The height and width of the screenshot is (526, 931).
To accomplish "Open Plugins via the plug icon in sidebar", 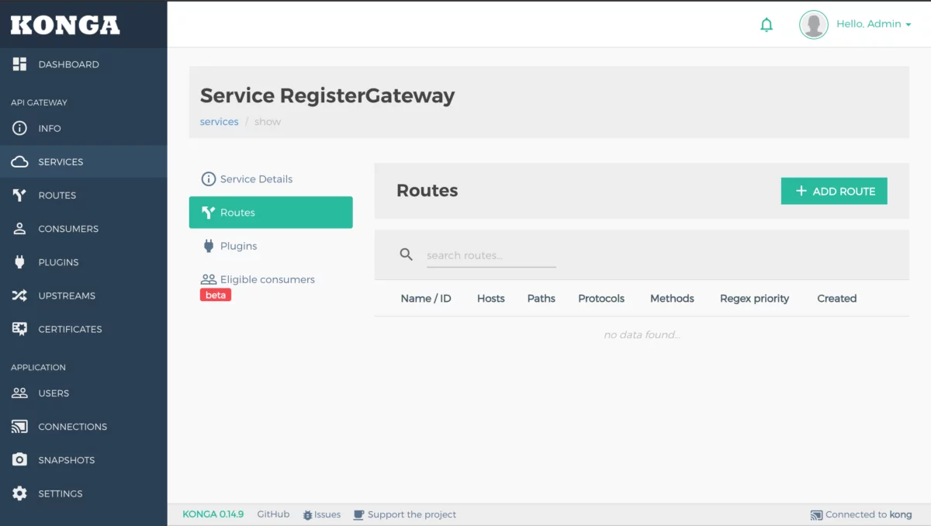I will [x=20, y=262].
